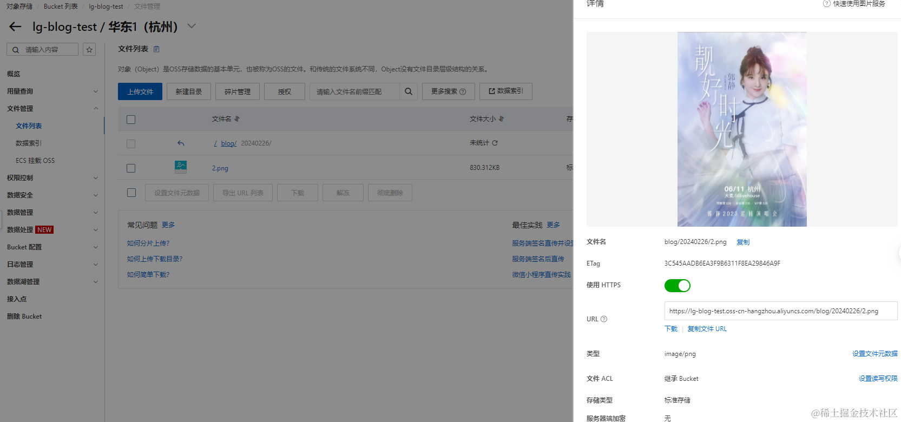Click the return-to-parent folder arrow icon

click(181, 143)
